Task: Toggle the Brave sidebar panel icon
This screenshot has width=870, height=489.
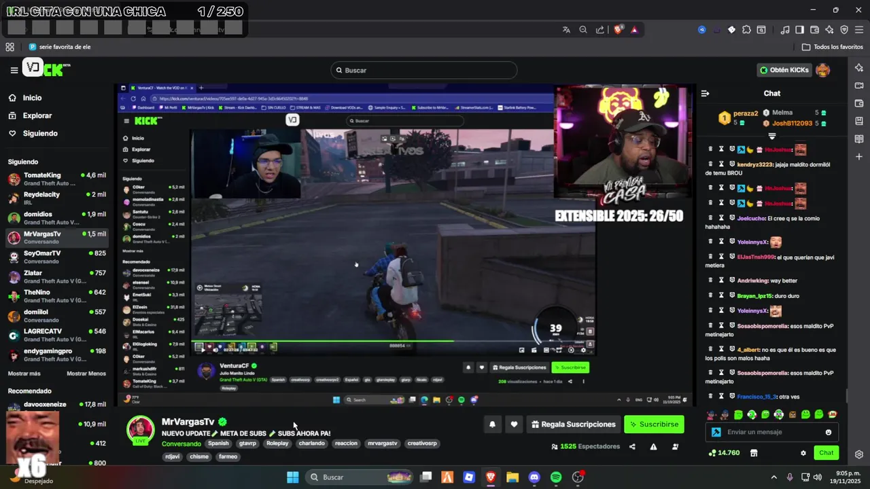Action: tap(799, 30)
